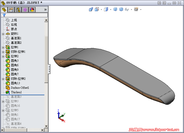Click the tile right window button

coord(164,3)
